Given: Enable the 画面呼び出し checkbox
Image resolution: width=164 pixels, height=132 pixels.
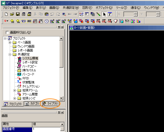Looking at the screenshot, I should pyautogui.click(x=7, y=32).
